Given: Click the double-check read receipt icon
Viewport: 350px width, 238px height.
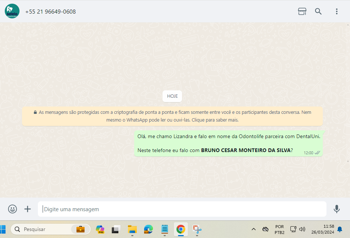Looking at the screenshot, I should pyautogui.click(x=317, y=153).
